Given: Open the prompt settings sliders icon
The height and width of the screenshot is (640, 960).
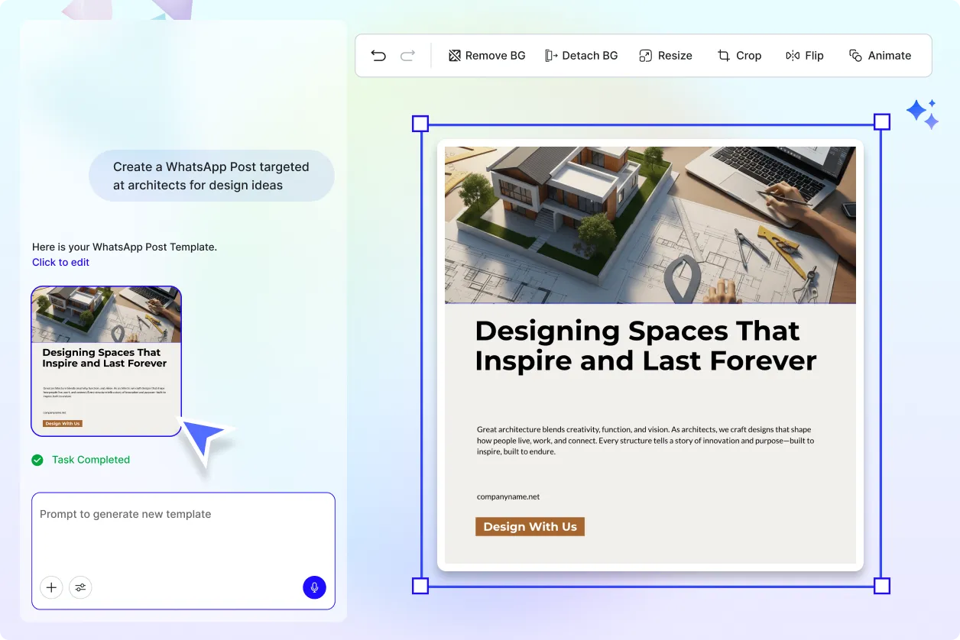Looking at the screenshot, I should (x=80, y=587).
